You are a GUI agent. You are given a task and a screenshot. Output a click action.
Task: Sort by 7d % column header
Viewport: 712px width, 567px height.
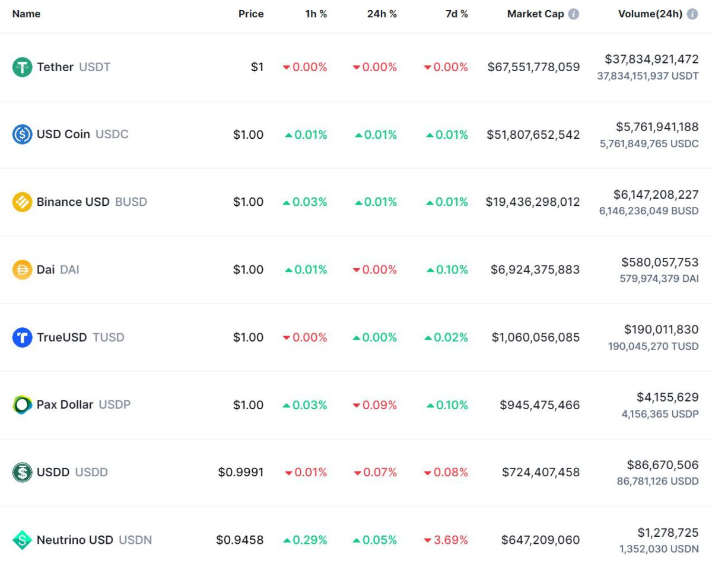click(x=457, y=14)
